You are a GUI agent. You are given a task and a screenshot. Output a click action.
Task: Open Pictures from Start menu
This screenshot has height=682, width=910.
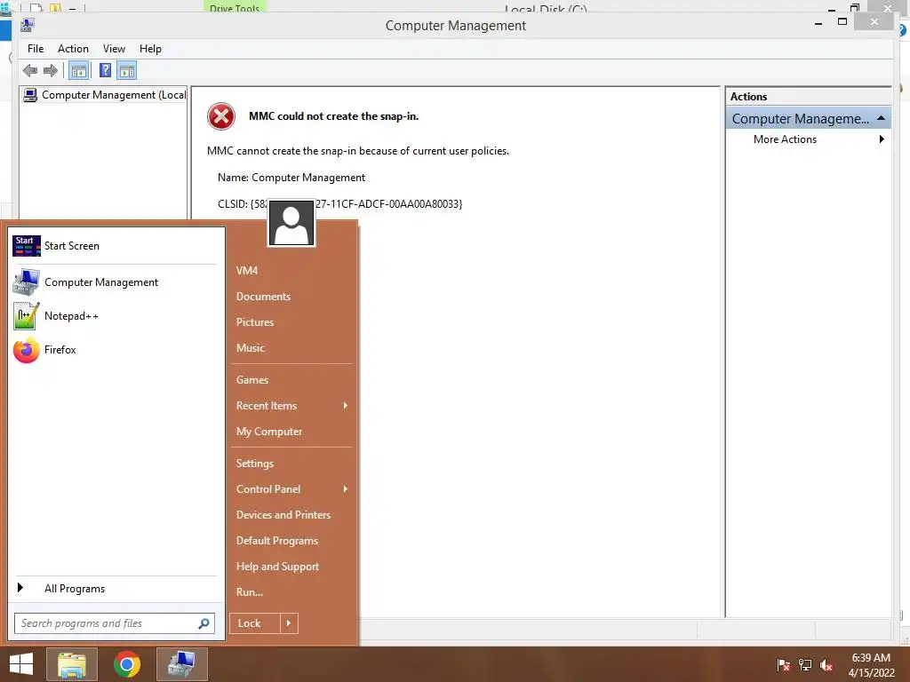click(x=255, y=321)
